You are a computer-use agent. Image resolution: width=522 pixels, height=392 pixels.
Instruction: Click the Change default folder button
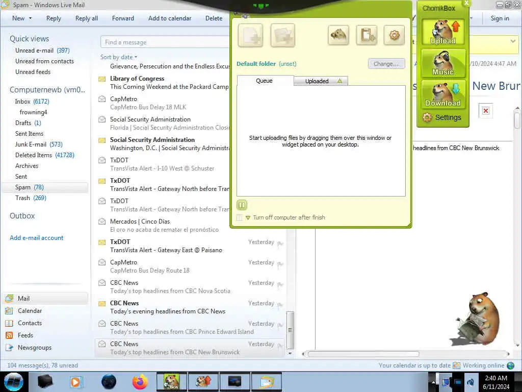pos(386,64)
